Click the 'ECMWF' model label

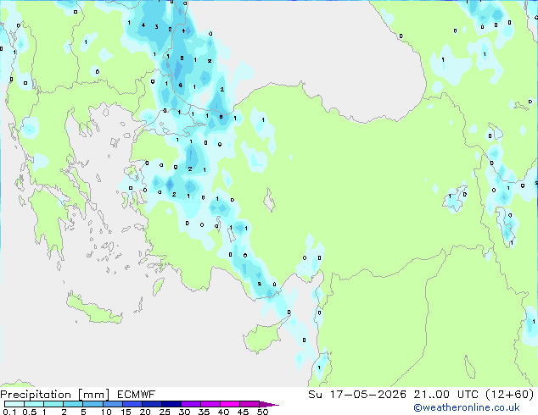pos(137,395)
